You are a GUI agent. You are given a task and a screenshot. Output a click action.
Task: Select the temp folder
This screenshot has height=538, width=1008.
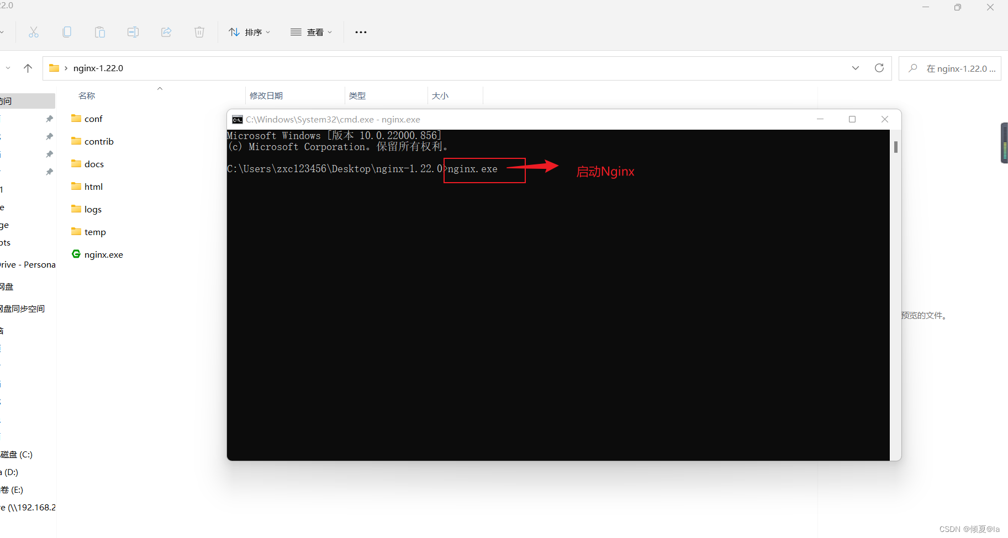click(x=95, y=232)
